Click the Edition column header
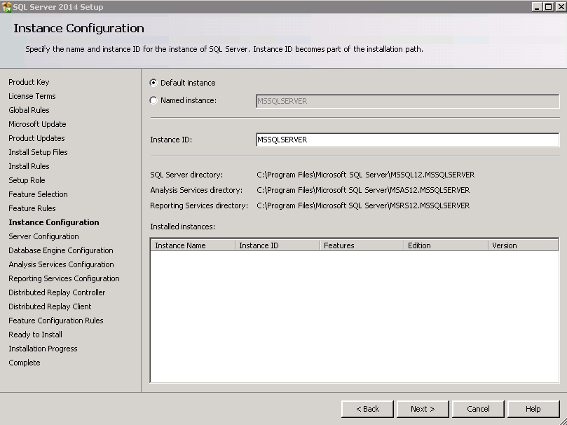Viewport: 567px width, 425px height. click(x=446, y=245)
